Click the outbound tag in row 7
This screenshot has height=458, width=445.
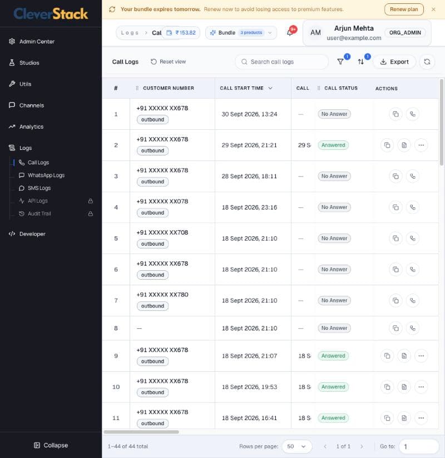point(152,306)
